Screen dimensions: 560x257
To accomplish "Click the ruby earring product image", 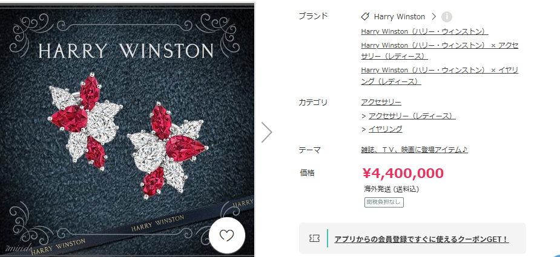I will pos(127,130).
